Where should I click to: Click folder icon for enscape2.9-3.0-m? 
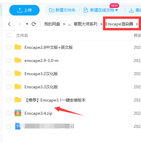point(18,60)
